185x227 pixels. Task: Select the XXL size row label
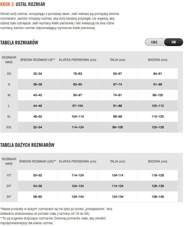(9, 127)
